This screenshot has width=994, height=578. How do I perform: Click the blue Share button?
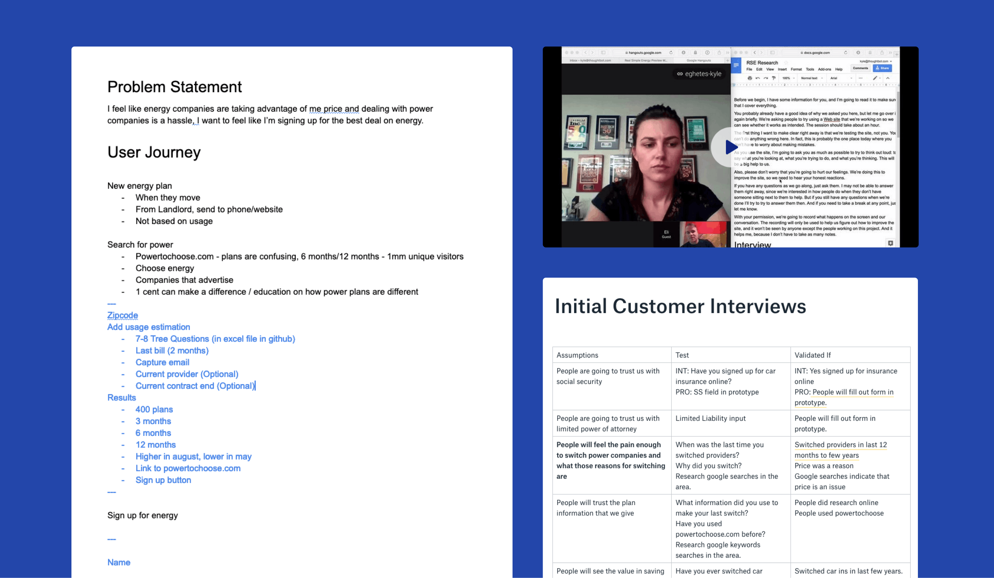coord(883,69)
